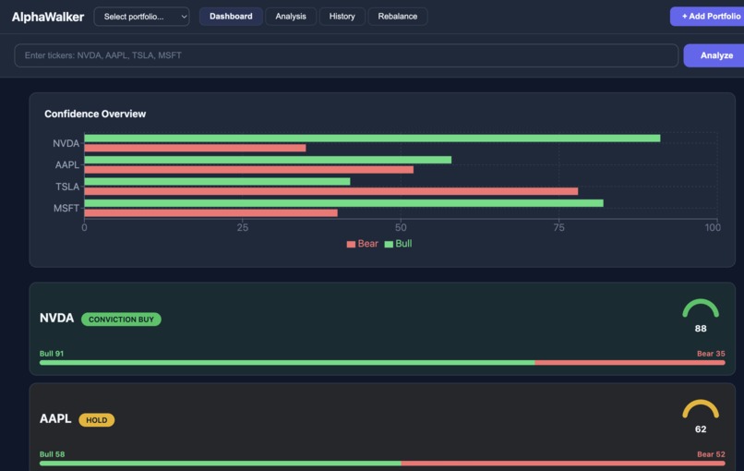This screenshot has height=471, width=744.
Task: Click the HOLD badge on AAPL
Action: [96, 420]
